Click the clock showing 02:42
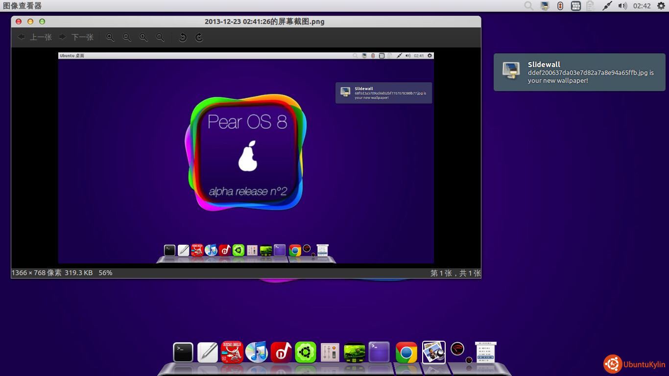This screenshot has height=376, width=669. tap(642, 6)
